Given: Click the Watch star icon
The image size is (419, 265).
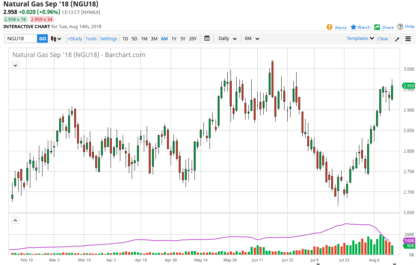Looking at the screenshot, I should (x=353, y=27).
